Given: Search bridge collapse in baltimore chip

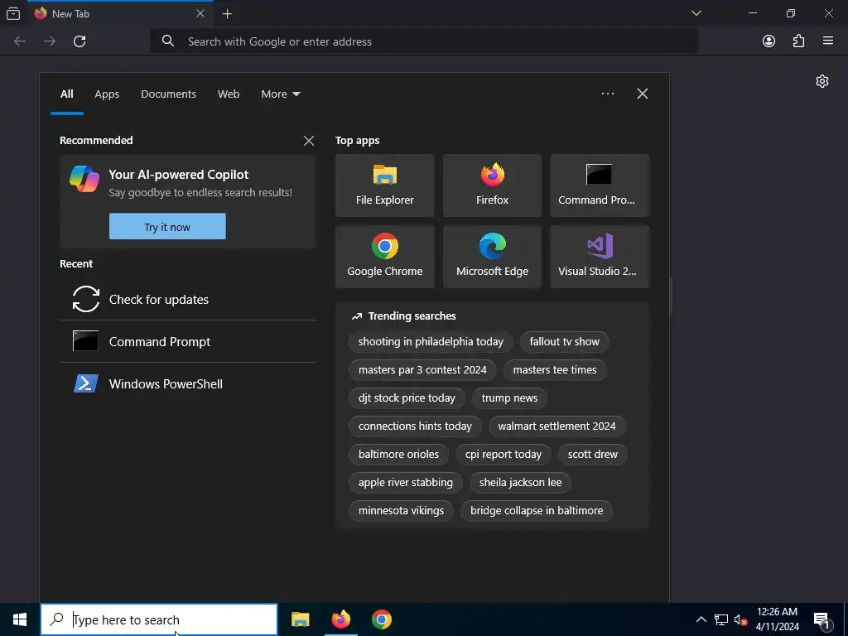Looking at the screenshot, I should (537, 510).
